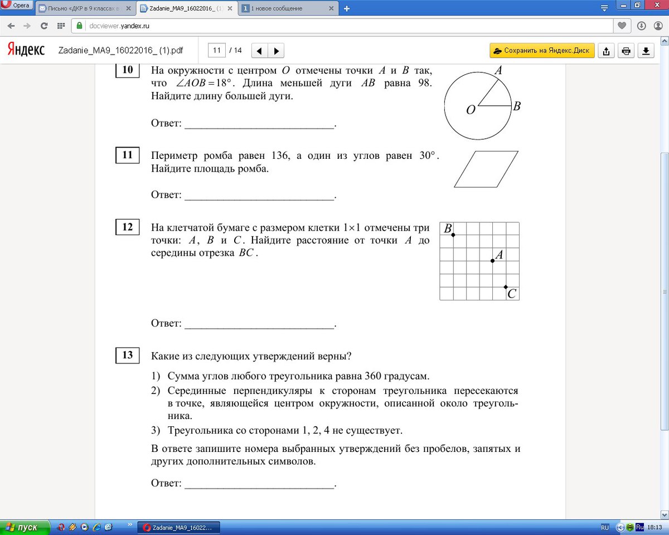669x535 pixels.
Task: Open the Speed Dial start page grid
Action: coord(61,26)
